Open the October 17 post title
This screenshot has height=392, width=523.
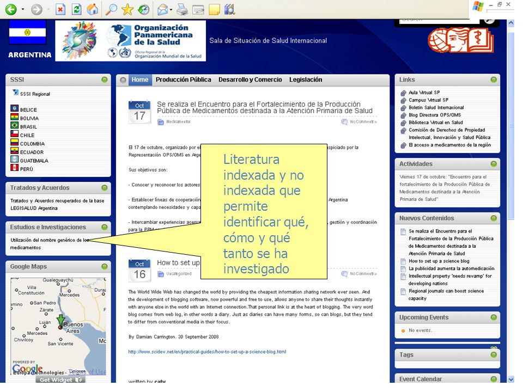pos(265,107)
